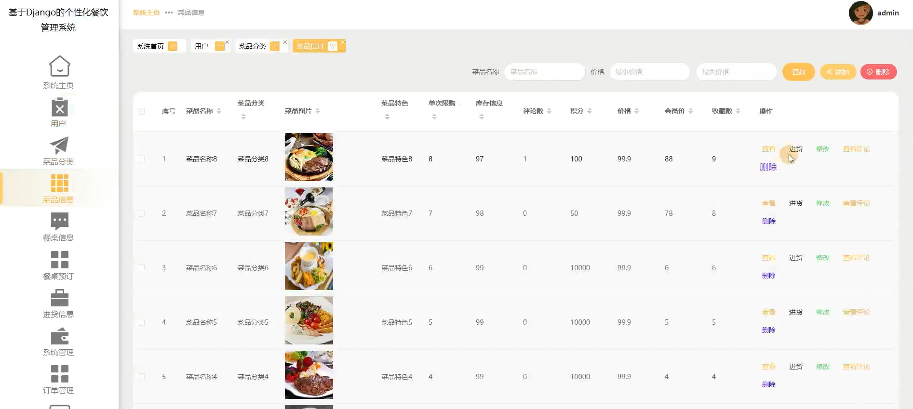Sort by 菜品图片 column arrows
Screen dimensions: 913x409
coord(318,111)
